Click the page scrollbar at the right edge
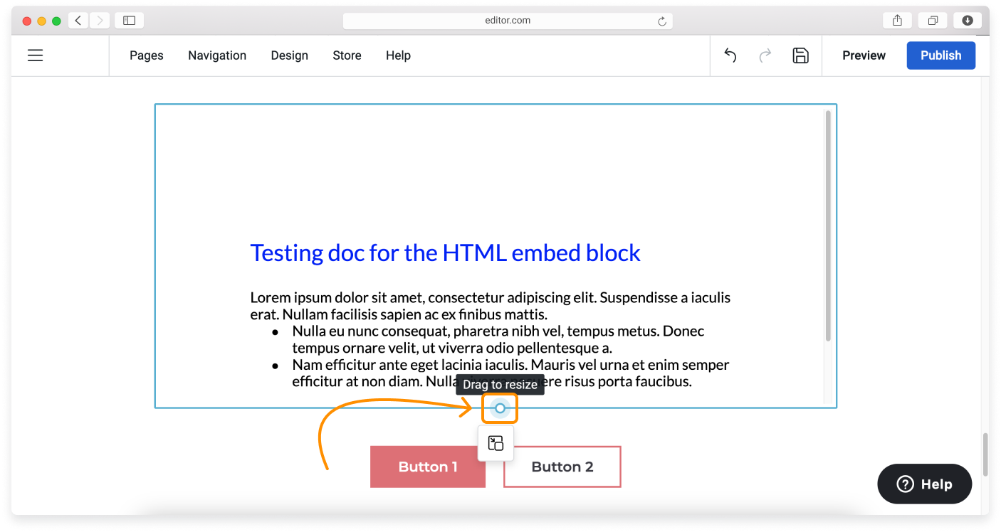This screenshot has width=1001, height=532. click(985, 455)
